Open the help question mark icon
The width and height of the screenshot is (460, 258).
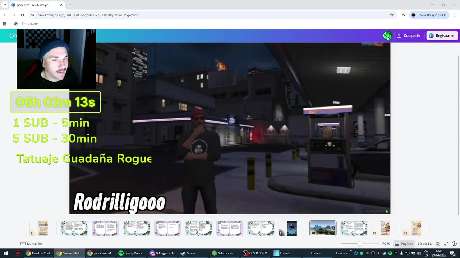[x=454, y=244]
